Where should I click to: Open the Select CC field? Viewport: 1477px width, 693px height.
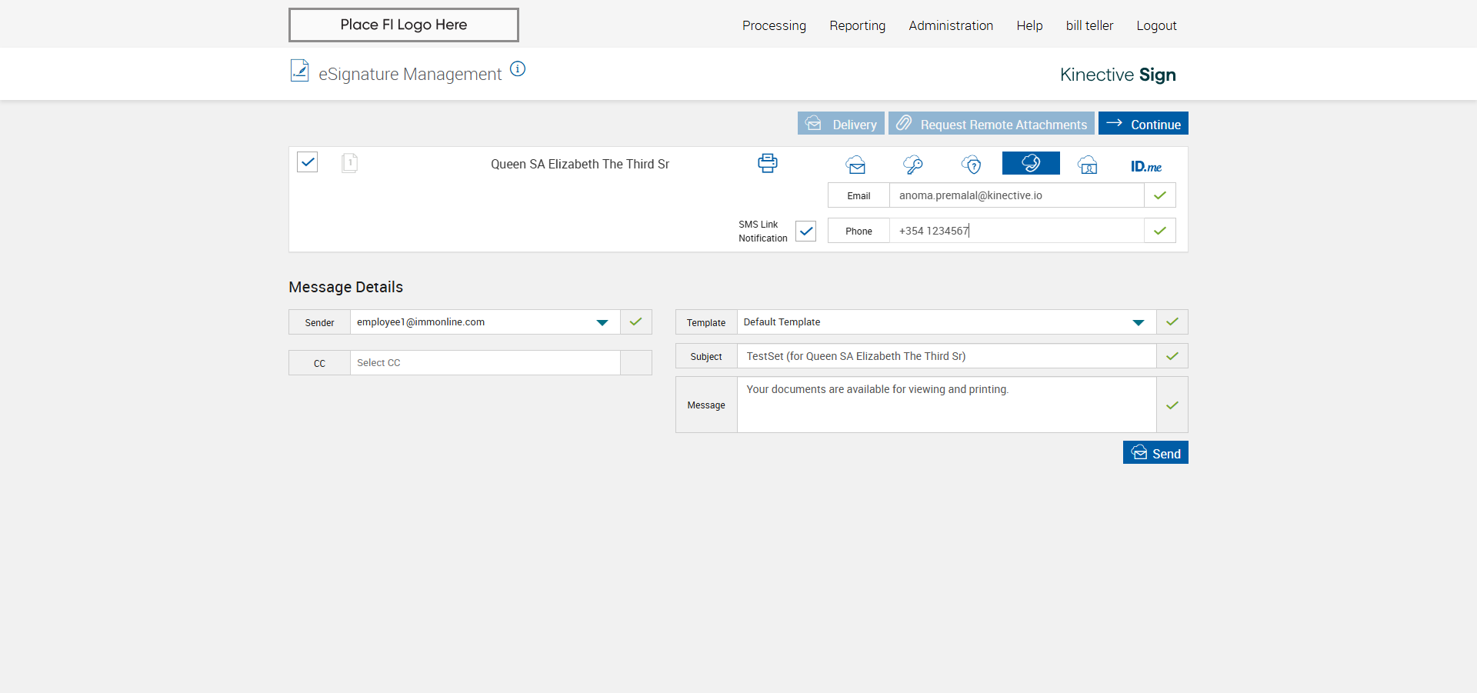pos(485,363)
